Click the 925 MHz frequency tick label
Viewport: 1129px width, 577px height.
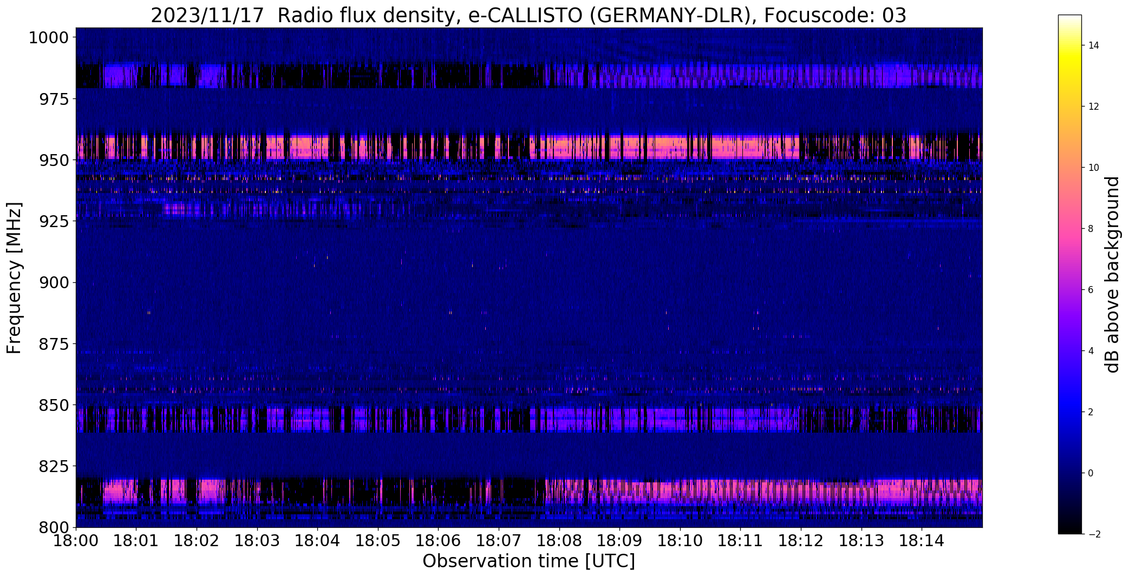click(x=54, y=221)
